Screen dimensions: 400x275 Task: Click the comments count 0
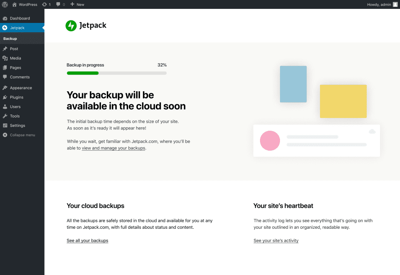pyautogui.click(x=64, y=5)
